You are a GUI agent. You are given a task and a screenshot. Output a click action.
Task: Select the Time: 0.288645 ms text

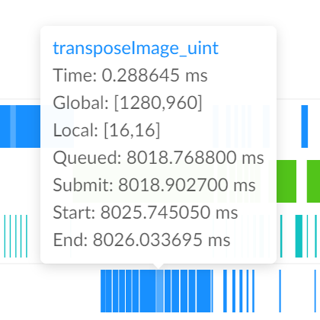(x=130, y=75)
